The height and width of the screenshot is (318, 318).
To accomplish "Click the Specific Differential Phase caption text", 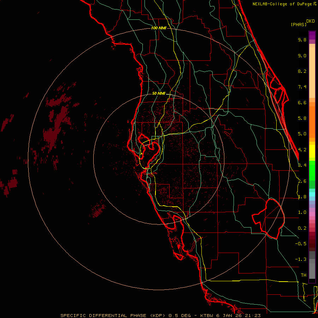I will click(x=160, y=316).
